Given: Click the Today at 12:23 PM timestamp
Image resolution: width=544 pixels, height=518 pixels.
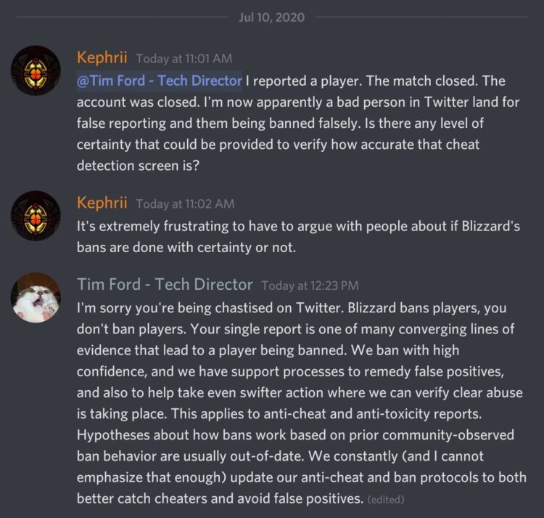Looking at the screenshot, I should point(310,286).
